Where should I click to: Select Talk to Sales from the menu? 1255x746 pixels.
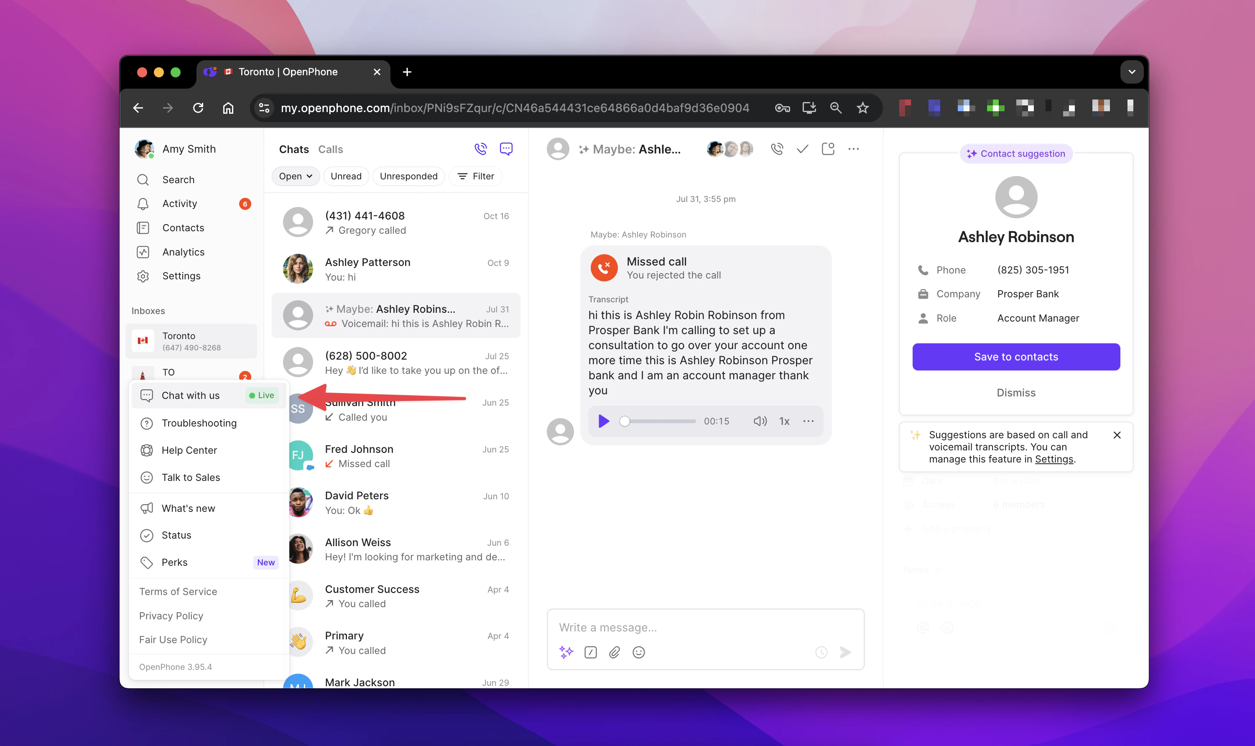190,477
